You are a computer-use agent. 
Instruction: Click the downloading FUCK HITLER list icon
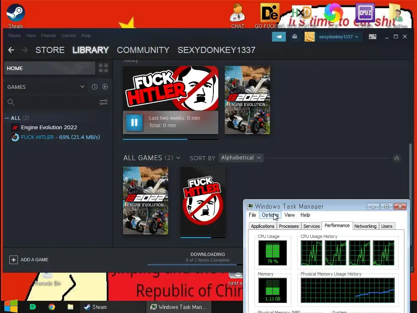[x=15, y=137]
